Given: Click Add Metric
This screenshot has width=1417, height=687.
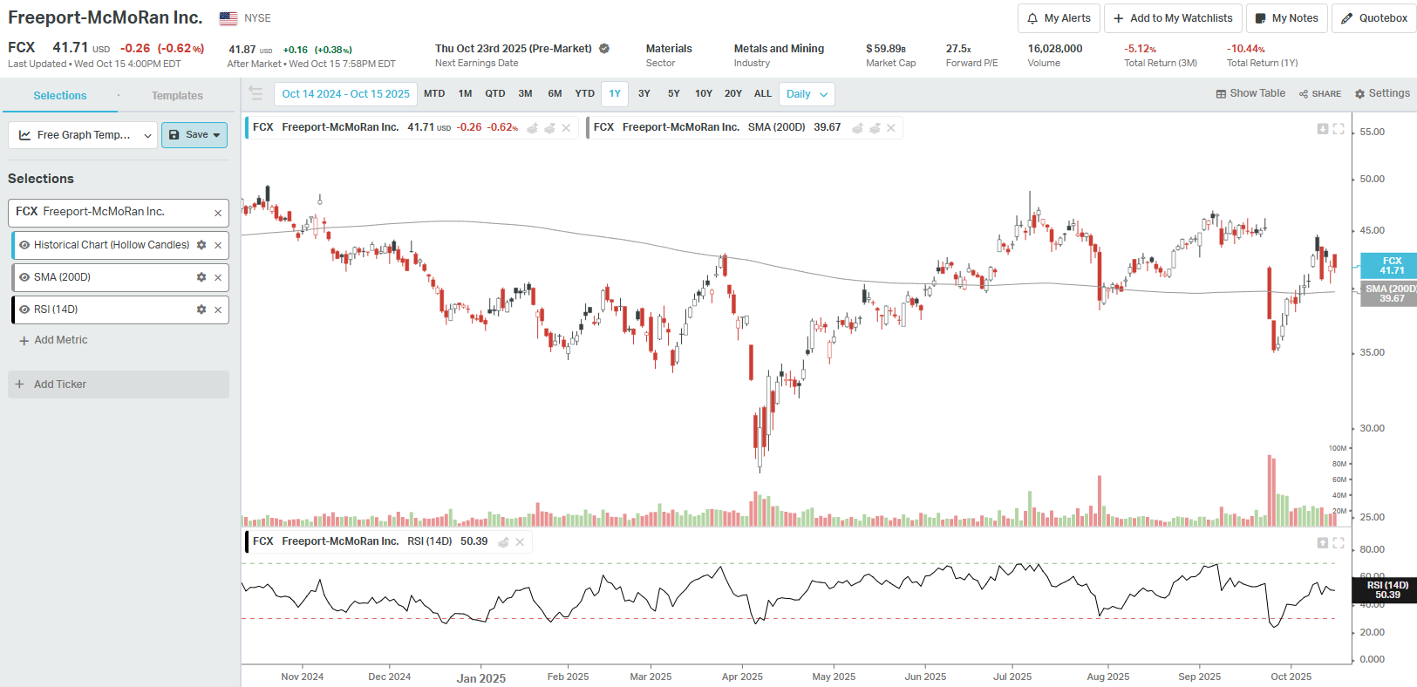Looking at the screenshot, I should (53, 340).
